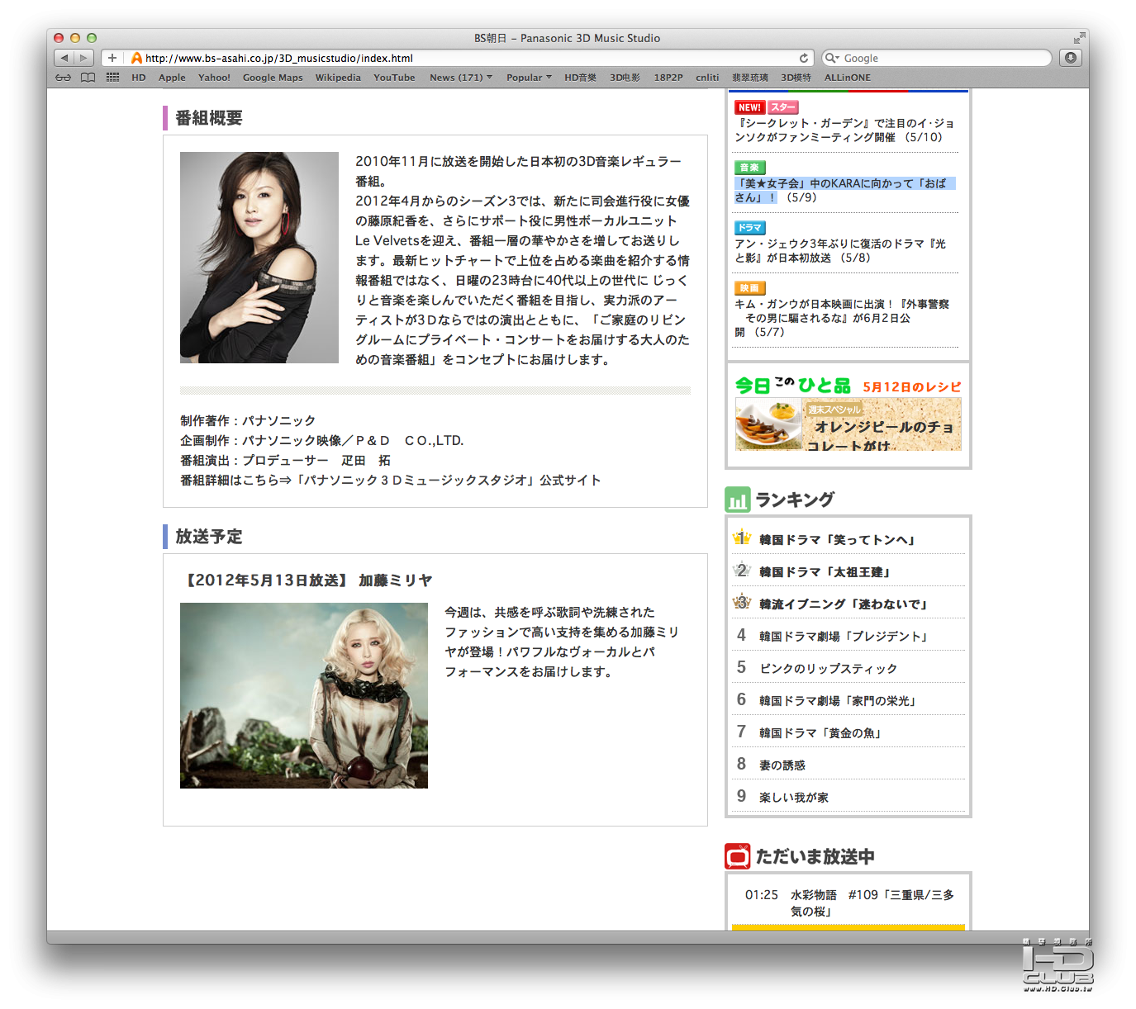Open the ALLinONE bookmark
Viewport: 1136px width, 1009px height.
click(x=848, y=78)
